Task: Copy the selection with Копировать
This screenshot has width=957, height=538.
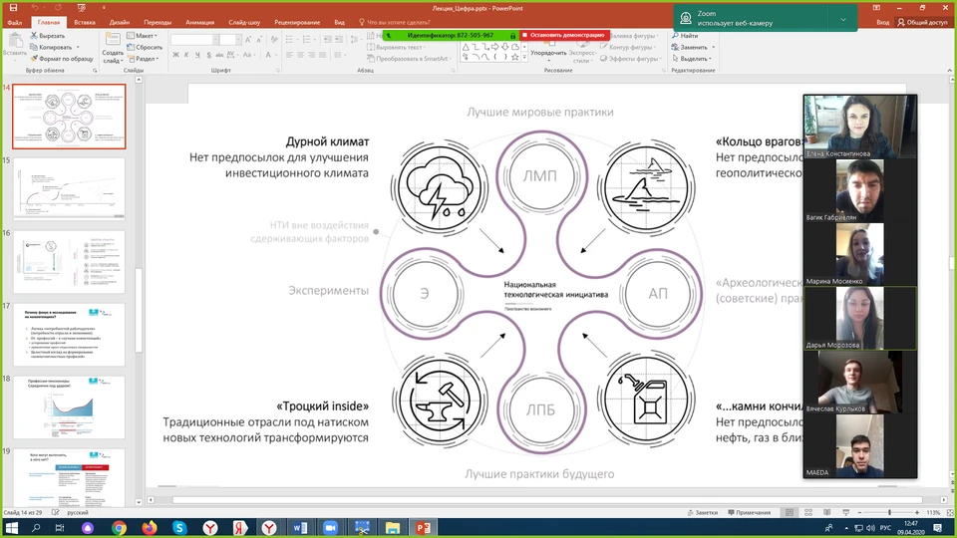Action: (x=51, y=47)
